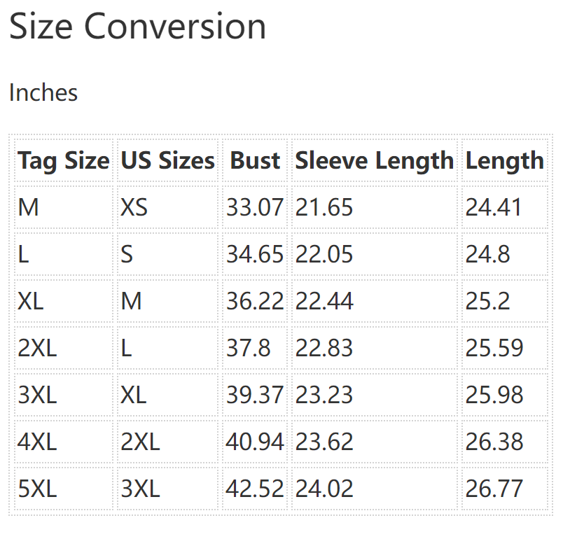Click the Inches label above the table
This screenshot has height=539, width=584.
click(x=43, y=92)
